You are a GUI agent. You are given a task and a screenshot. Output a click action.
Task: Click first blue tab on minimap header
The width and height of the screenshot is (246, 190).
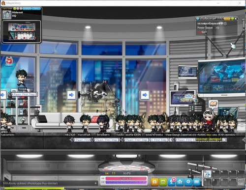point(27,8)
